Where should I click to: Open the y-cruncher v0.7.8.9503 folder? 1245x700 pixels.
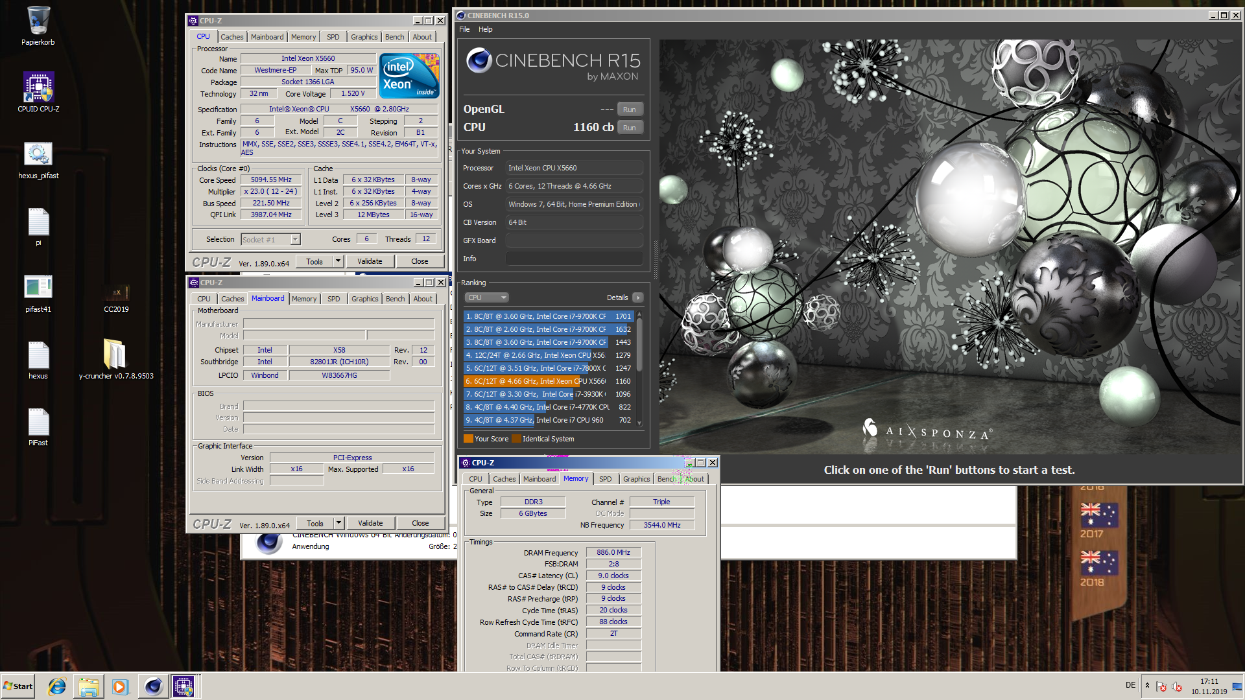coord(116,359)
